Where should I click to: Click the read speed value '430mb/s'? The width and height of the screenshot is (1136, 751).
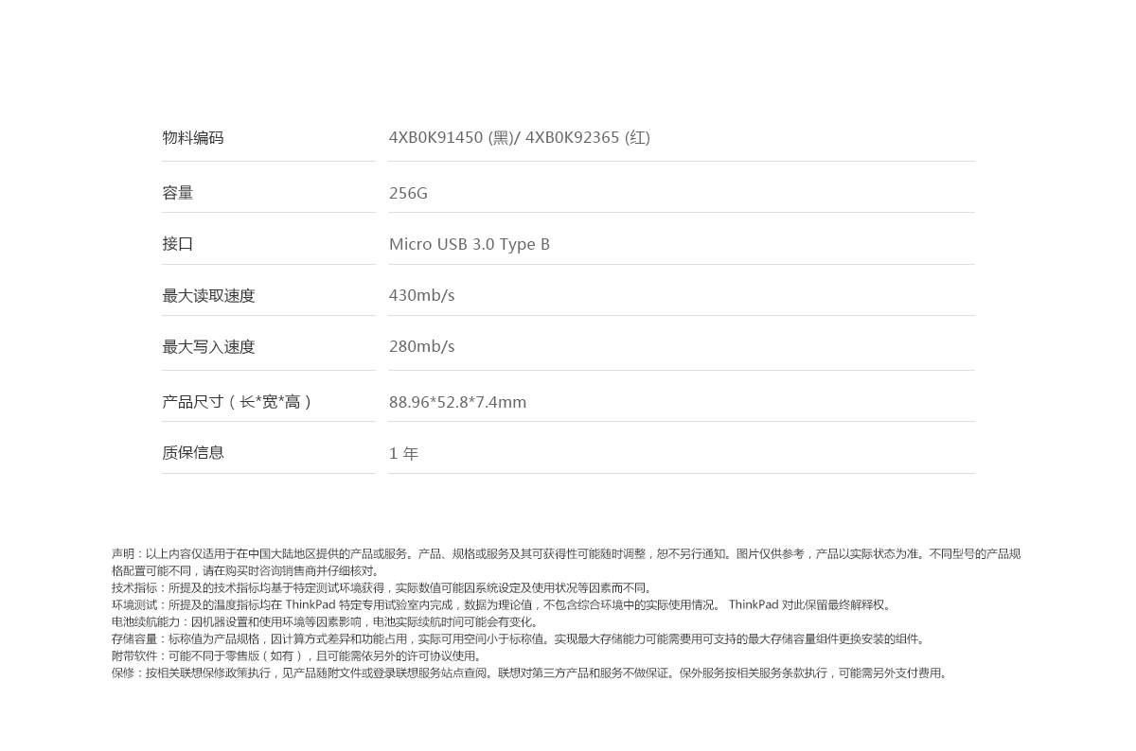click(422, 295)
